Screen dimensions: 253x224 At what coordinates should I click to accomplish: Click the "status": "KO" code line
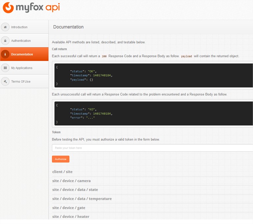click(x=83, y=110)
